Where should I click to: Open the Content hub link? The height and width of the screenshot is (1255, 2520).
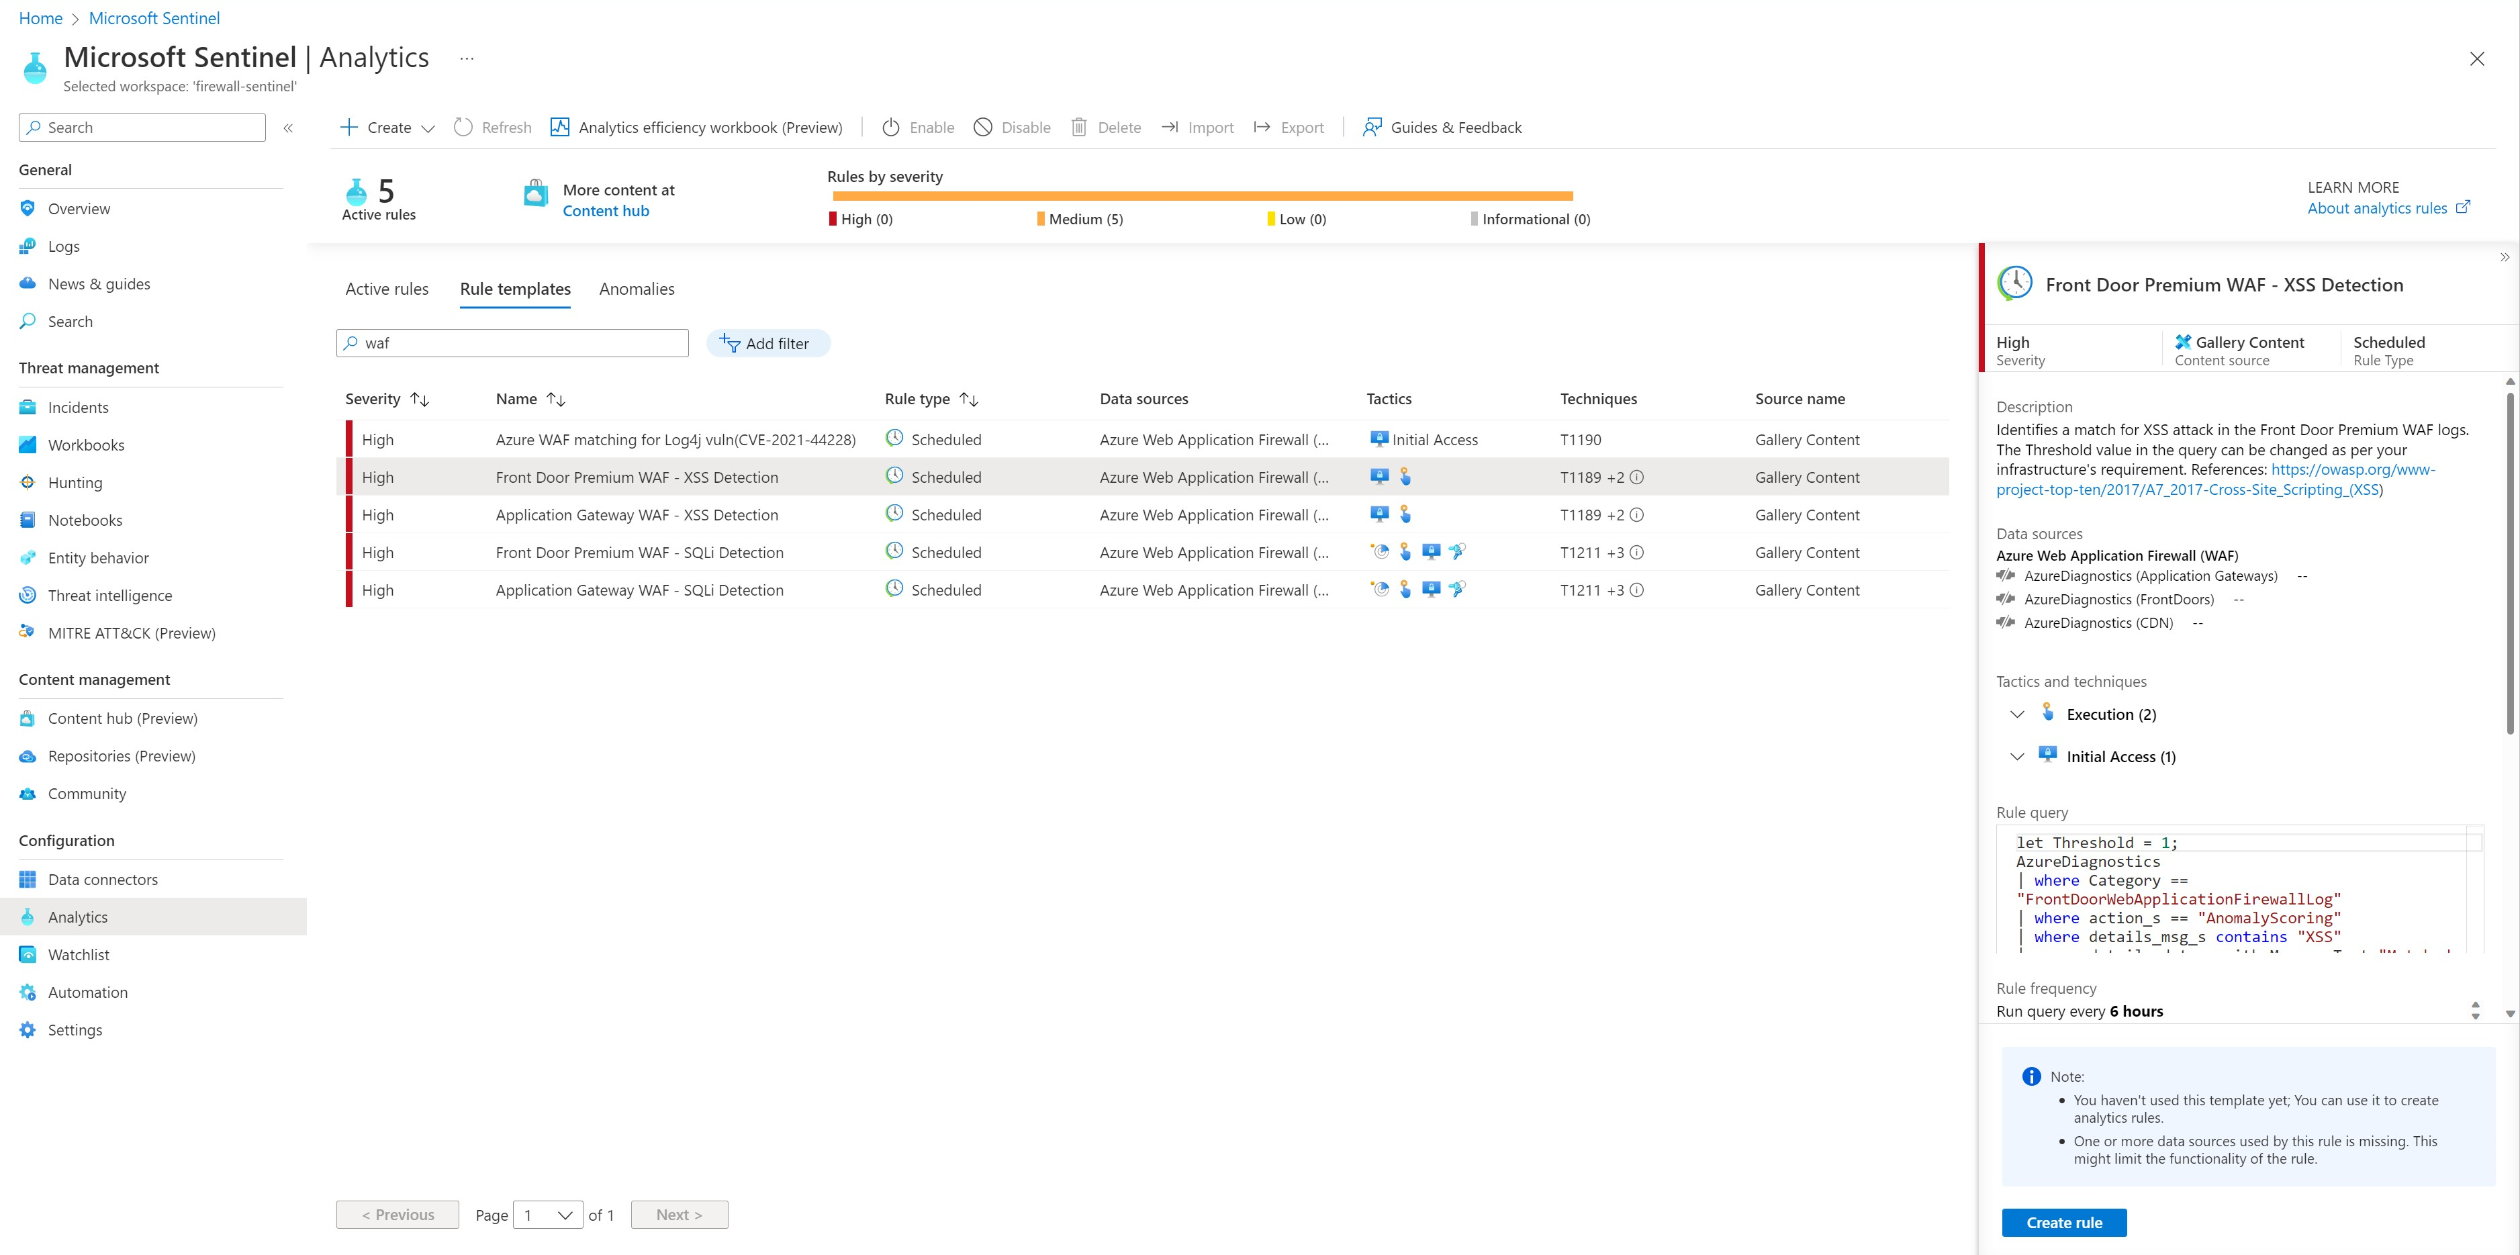[606, 212]
